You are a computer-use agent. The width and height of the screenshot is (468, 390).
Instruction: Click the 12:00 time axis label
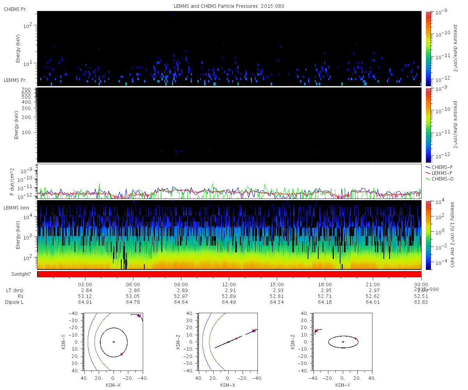click(x=229, y=284)
